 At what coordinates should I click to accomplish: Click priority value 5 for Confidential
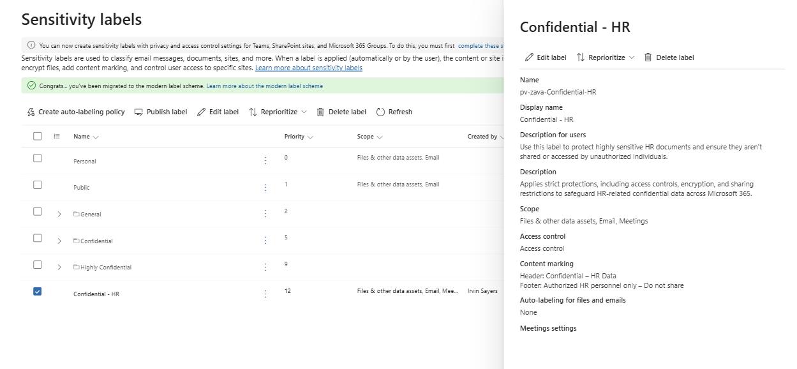(286, 237)
